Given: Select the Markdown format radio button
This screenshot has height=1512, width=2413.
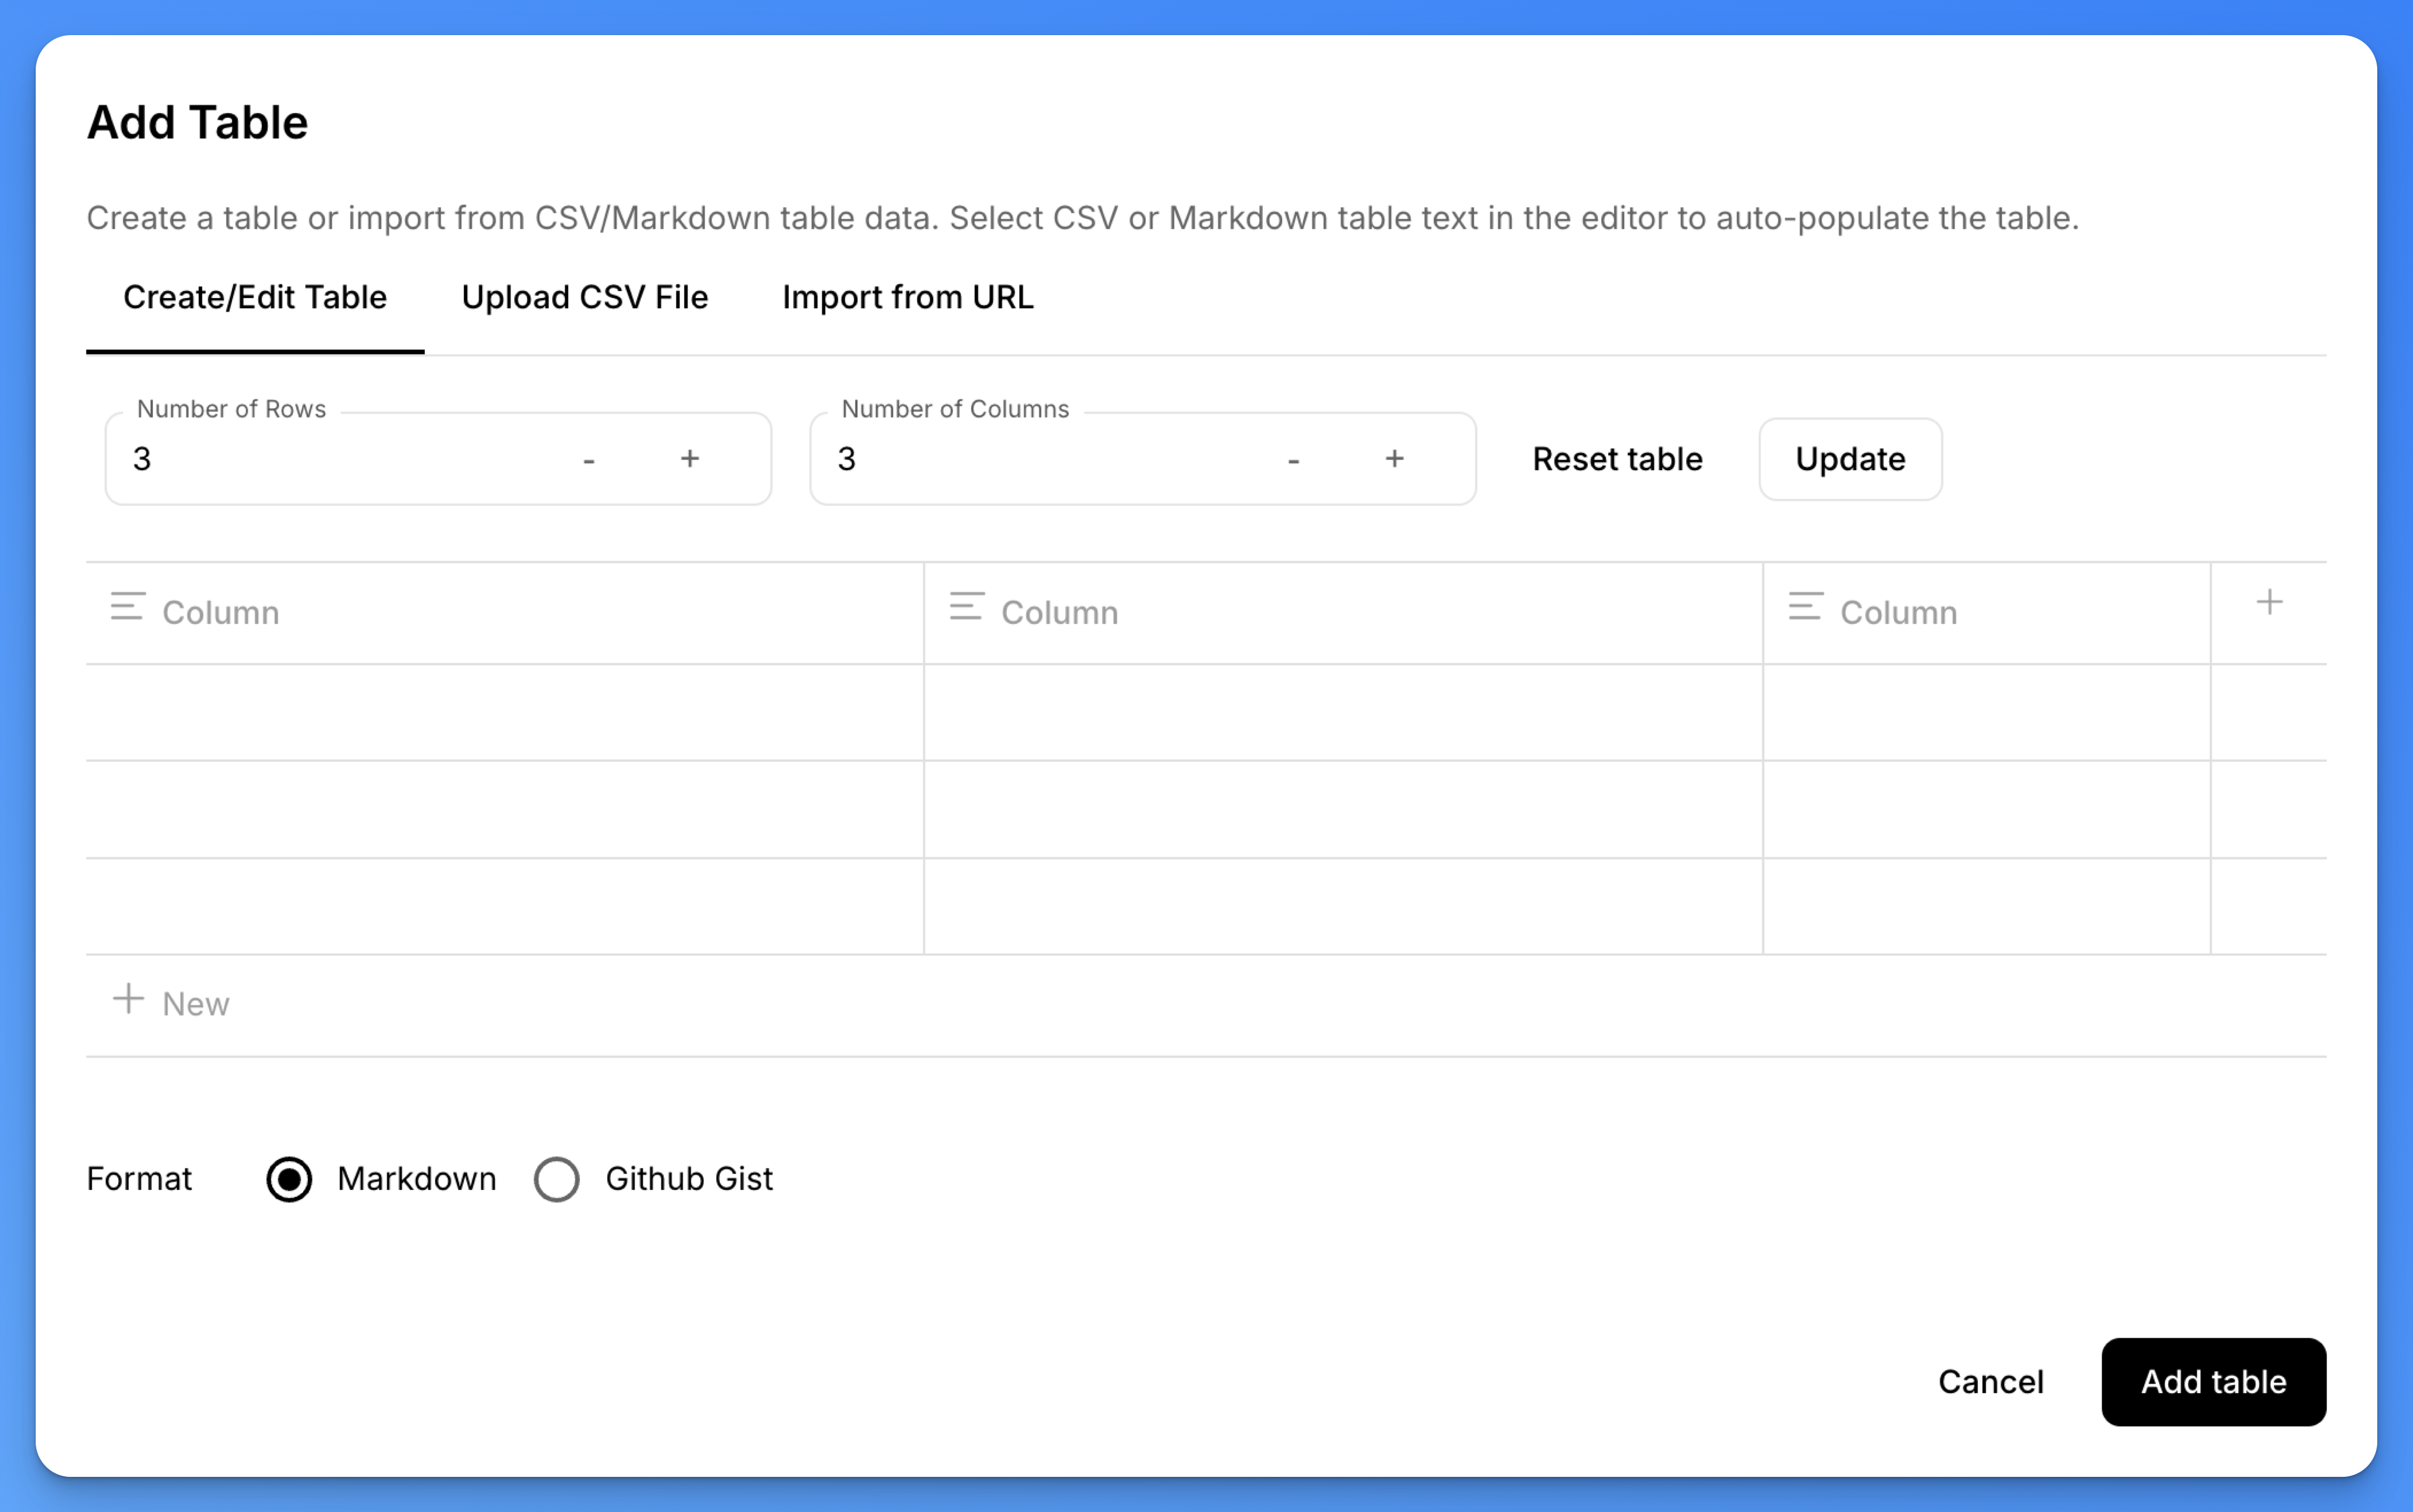Looking at the screenshot, I should [289, 1180].
